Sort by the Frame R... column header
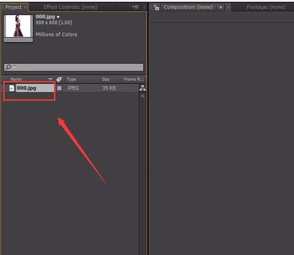The height and width of the screenshot is (255, 294). tap(134, 79)
